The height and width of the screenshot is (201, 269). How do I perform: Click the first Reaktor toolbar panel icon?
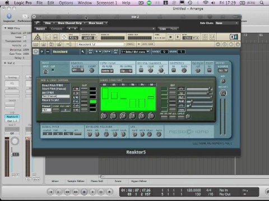click(x=36, y=44)
